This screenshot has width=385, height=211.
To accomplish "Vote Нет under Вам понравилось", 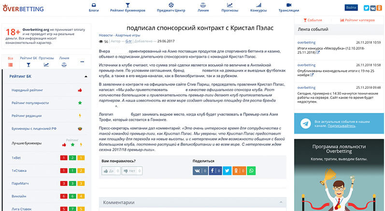I will pos(132,171).
